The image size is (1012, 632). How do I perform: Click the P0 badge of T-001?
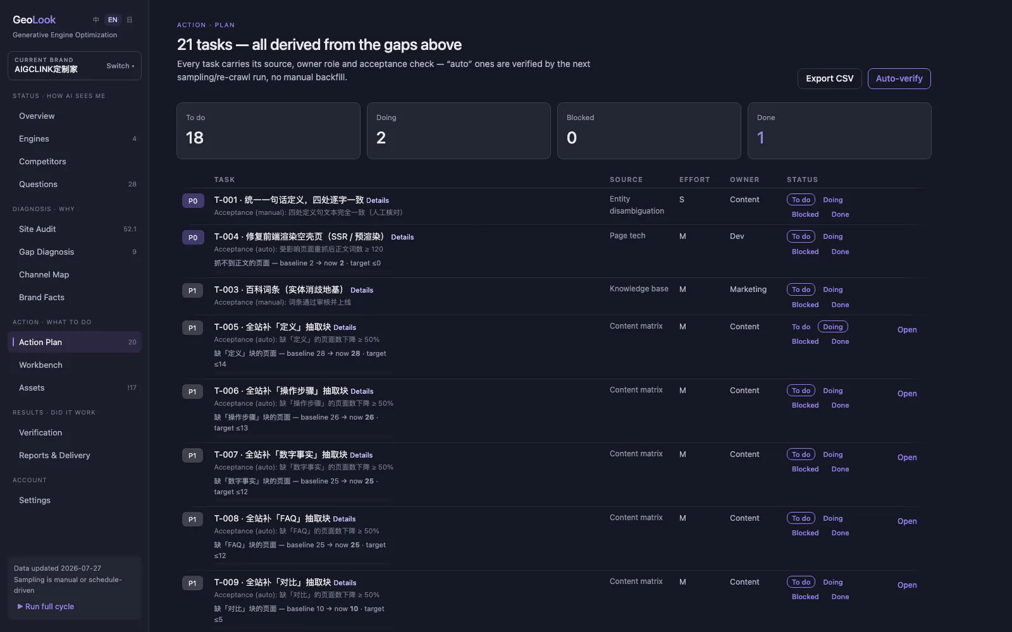pyautogui.click(x=193, y=201)
